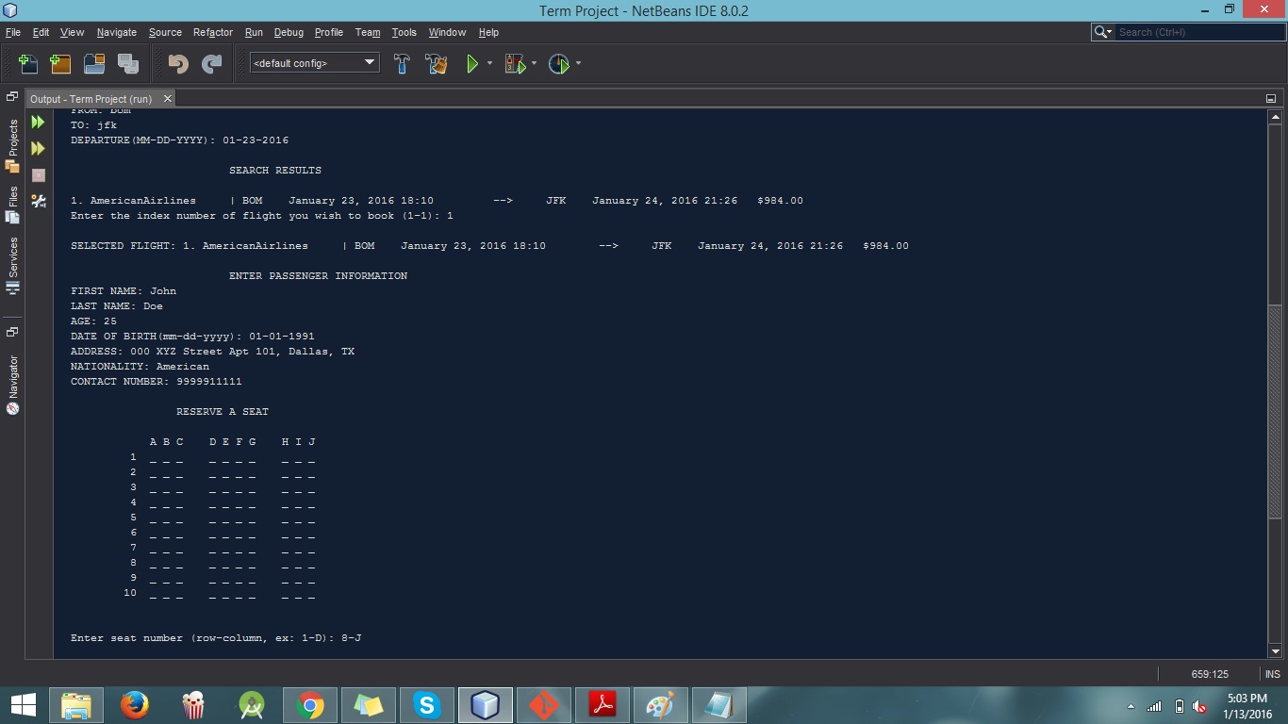The image size is (1288, 724).
Task: Start profiling via the Profile Project icon
Action: [560, 63]
